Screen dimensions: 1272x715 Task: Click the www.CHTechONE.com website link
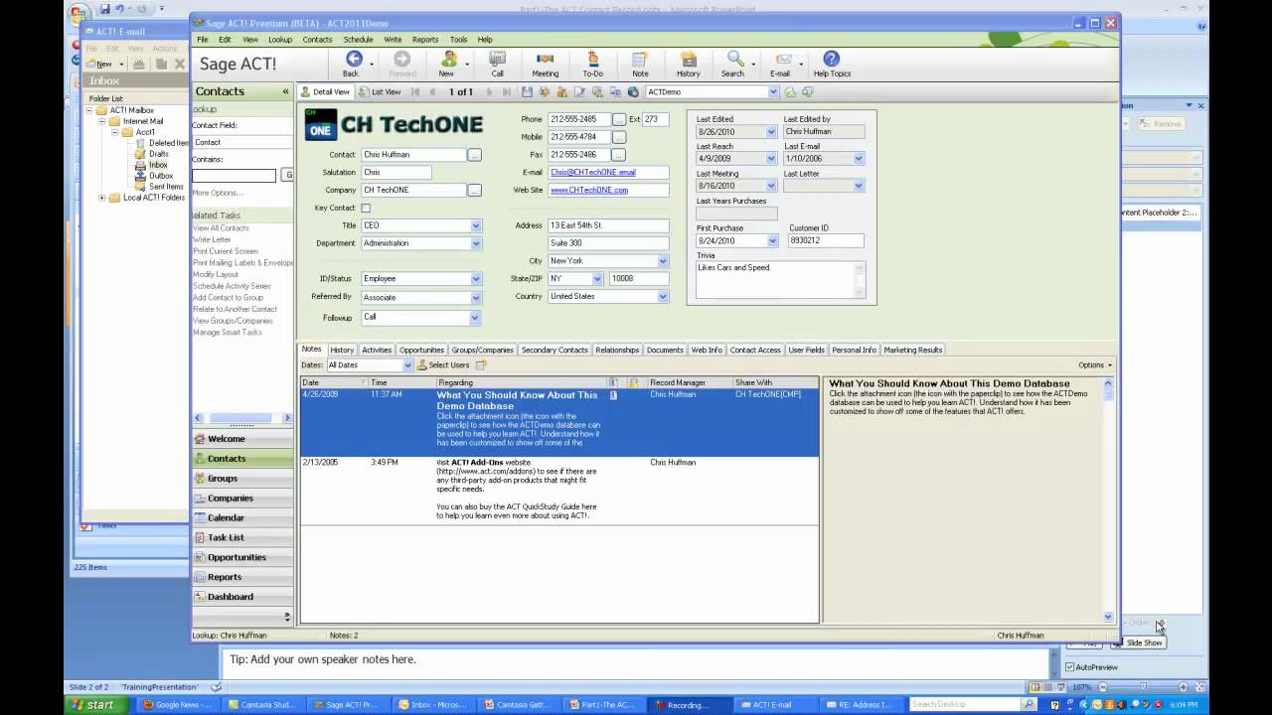coord(589,191)
